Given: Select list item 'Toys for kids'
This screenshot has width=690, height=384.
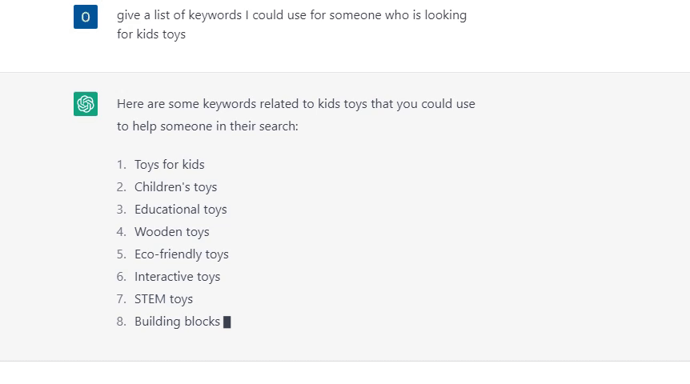Looking at the screenshot, I should tap(170, 165).
